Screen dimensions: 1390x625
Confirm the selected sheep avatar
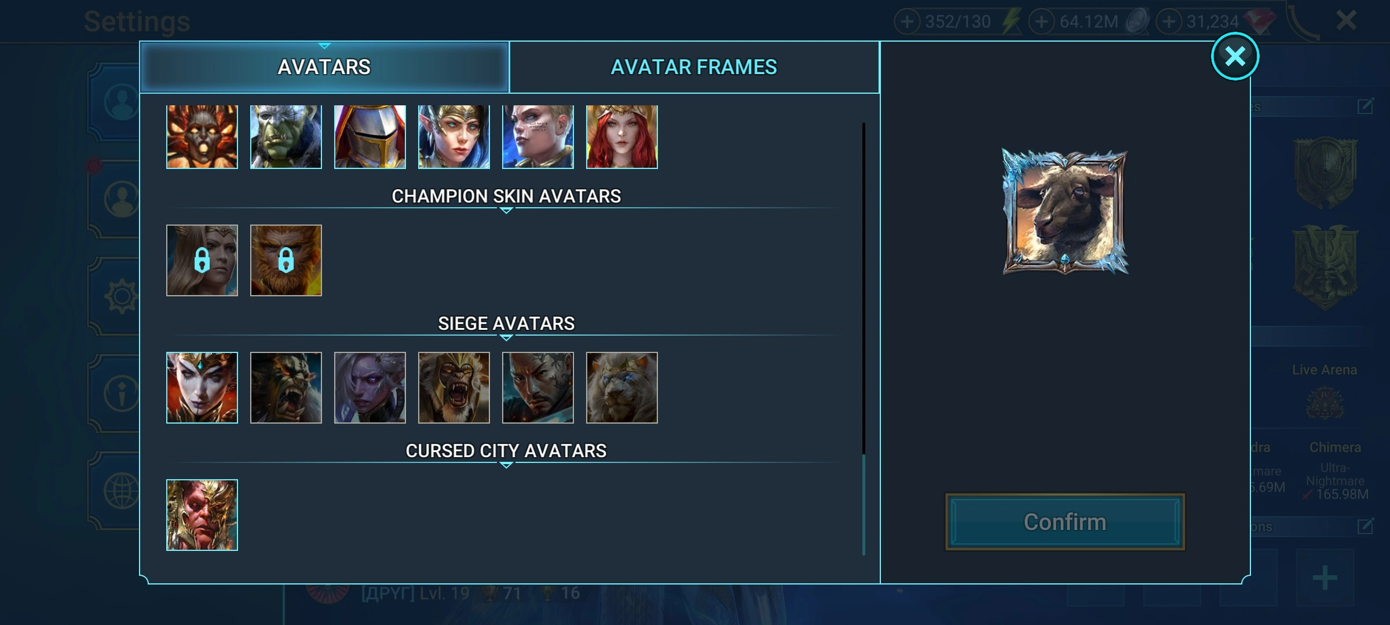click(1065, 522)
